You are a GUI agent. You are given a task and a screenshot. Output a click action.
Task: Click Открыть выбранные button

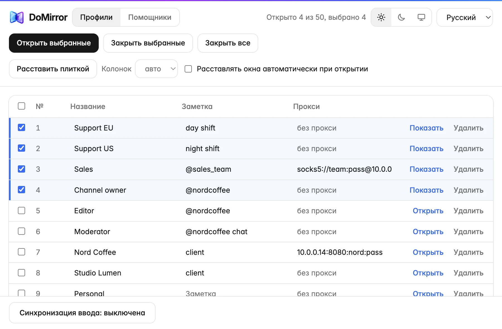(x=54, y=43)
